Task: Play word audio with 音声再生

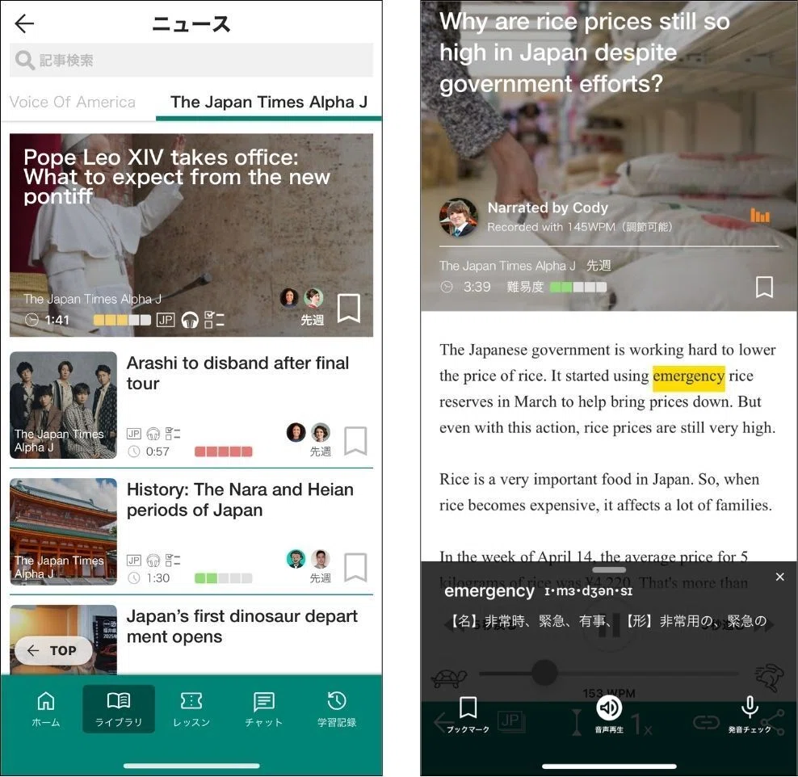Action: tap(609, 714)
